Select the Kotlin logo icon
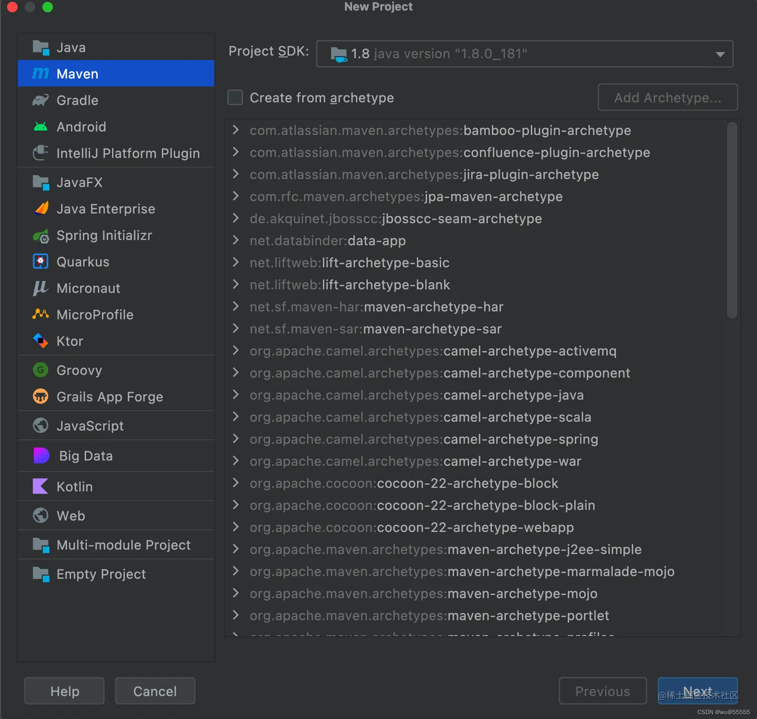This screenshot has height=719, width=757. (41, 486)
